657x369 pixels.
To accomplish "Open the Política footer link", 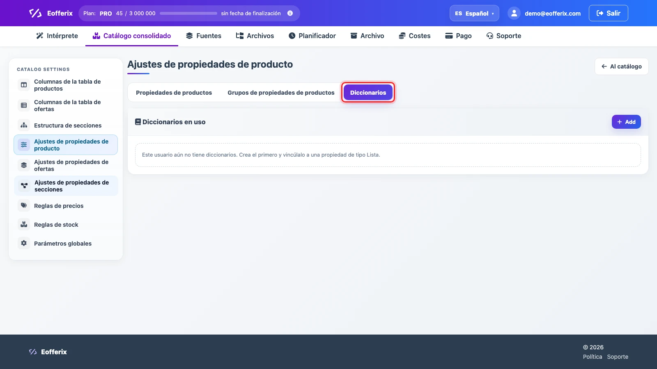I will (x=593, y=357).
